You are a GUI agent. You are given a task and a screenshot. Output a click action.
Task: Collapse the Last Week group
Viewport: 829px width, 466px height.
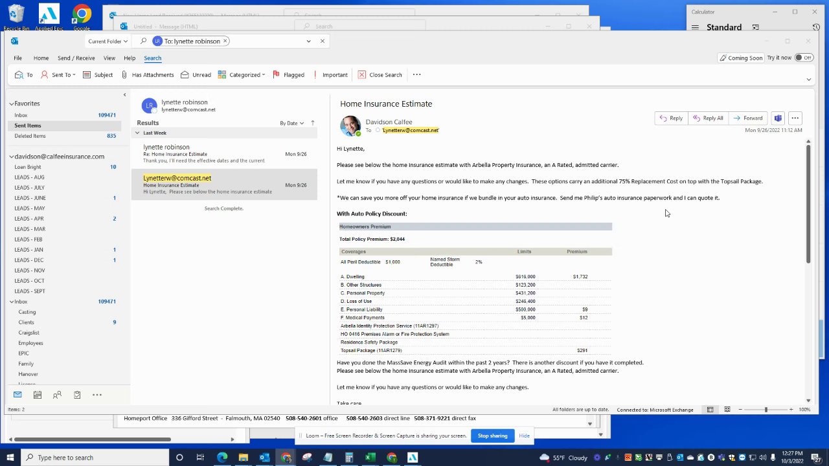(x=137, y=133)
